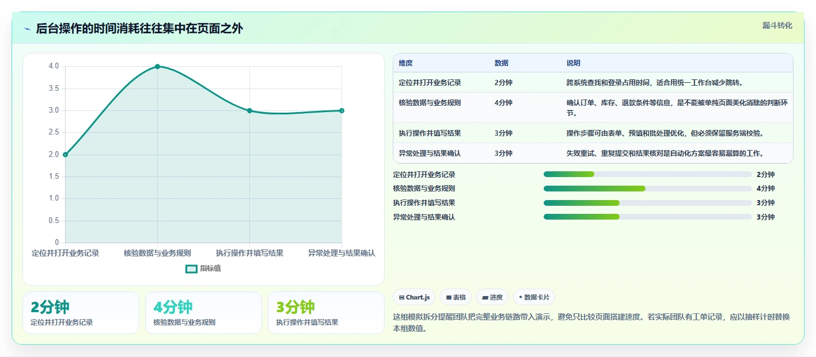Click the table cell 定位并打开业务记录
This screenshot has height=357, width=816.
[x=430, y=83]
